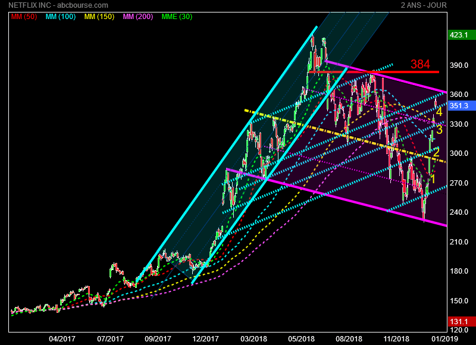The width and height of the screenshot is (476, 345).
Task: Click the red 131.1 low price tag
Action: (462, 322)
